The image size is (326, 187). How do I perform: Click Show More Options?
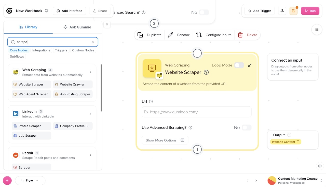coord(165,140)
